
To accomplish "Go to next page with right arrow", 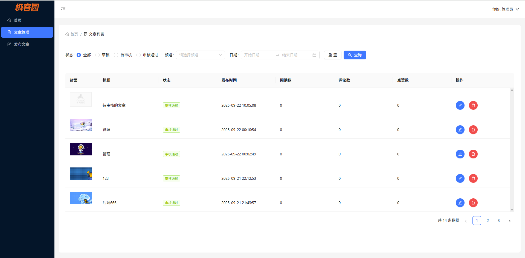I will (509, 221).
